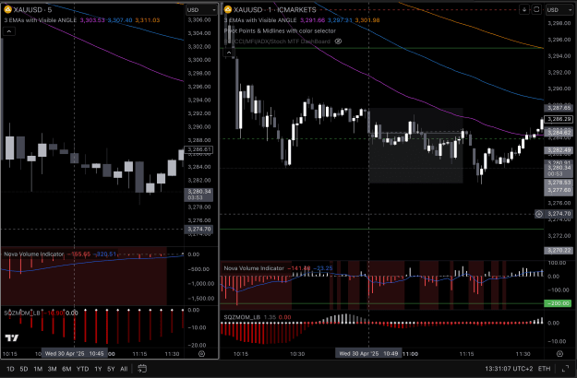Screen dimensions: 577x378
Task: Collapse indicator legend on left chart
Action: pos(9,31)
